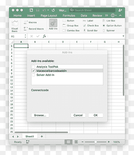
Task: Uncheck the Macexcelbarcodeaddin checkbox
Action: coord(33,71)
